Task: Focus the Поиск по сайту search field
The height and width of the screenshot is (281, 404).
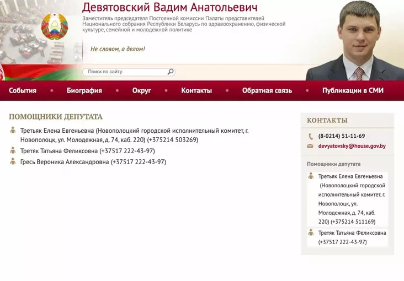Action: (x=126, y=72)
